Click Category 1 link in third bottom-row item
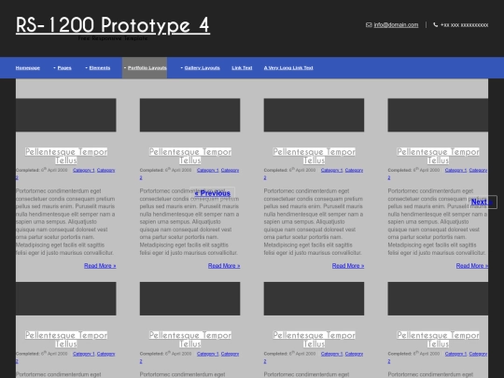Screen dimensions: 504x378 (x=331, y=354)
